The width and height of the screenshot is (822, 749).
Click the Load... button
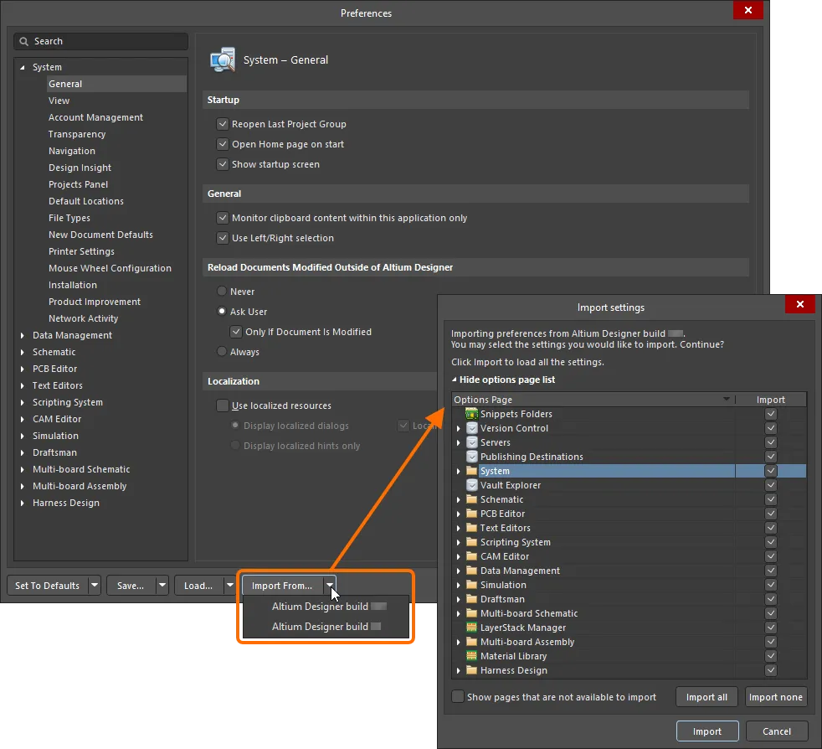[x=198, y=585]
